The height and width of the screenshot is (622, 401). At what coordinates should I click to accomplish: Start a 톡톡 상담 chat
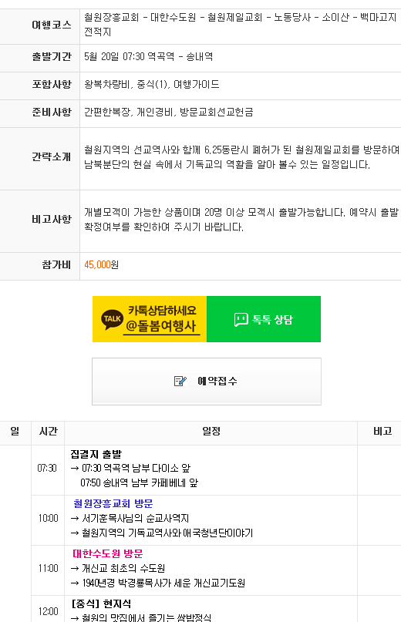click(x=264, y=319)
